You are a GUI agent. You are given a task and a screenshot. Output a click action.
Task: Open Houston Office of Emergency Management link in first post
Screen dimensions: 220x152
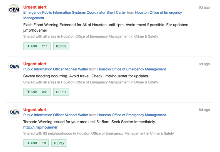102,15
